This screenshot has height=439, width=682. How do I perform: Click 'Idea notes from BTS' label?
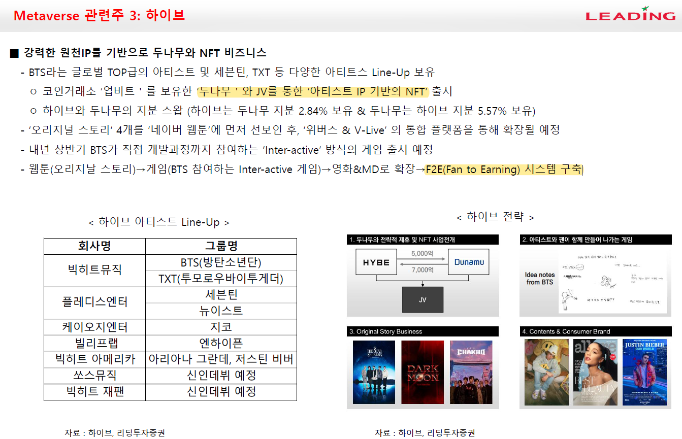pos(540,278)
